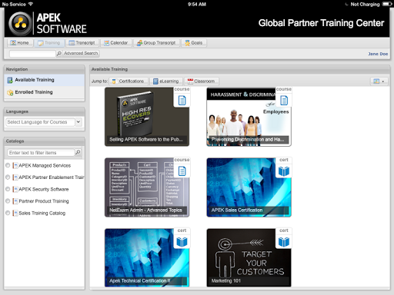Select the APEK Security Software radio button
The height and width of the screenshot is (295, 394).
(8, 189)
